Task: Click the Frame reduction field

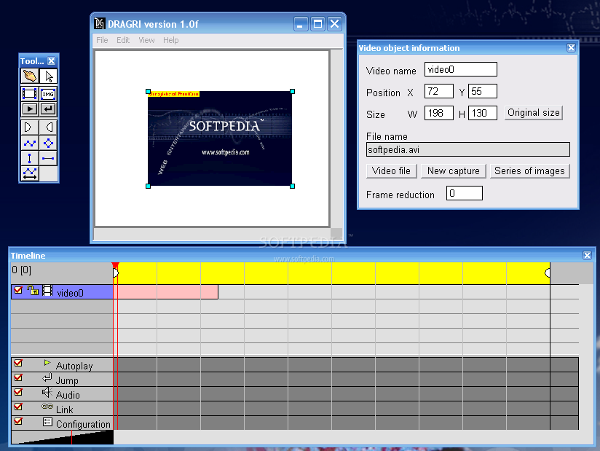Action: [464, 193]
